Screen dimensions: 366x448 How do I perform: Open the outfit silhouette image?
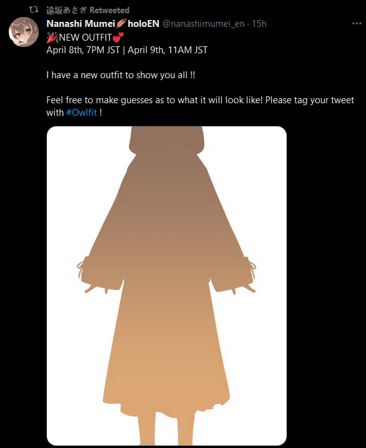click(166, 286)
